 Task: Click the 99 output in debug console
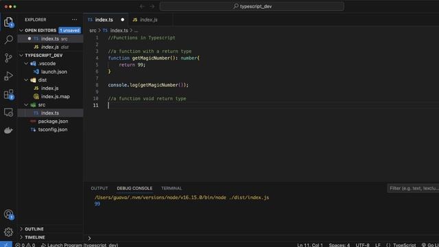coord(97,204)
